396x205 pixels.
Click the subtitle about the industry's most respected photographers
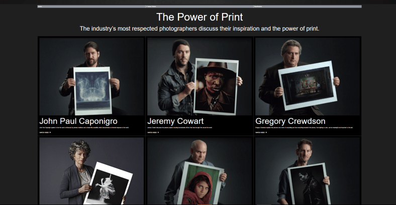200,29
